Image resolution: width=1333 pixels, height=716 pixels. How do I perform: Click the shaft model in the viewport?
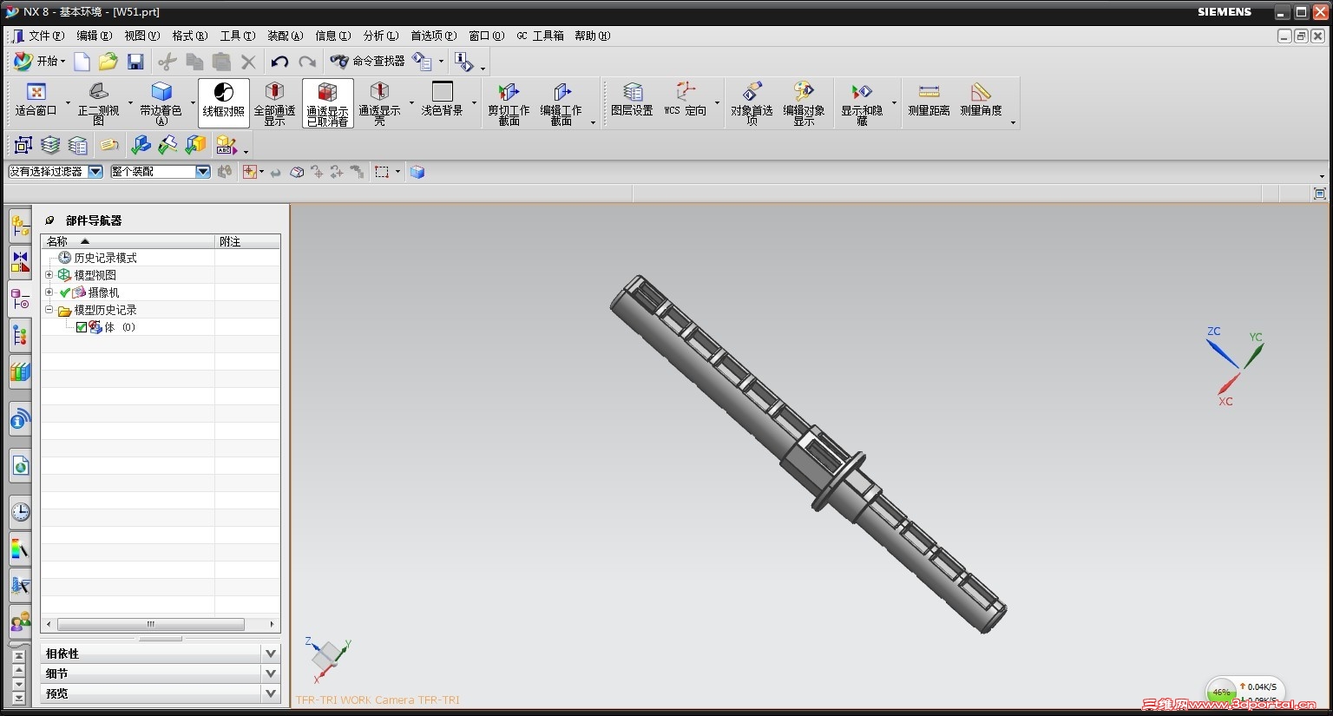[x=808, y=454]
